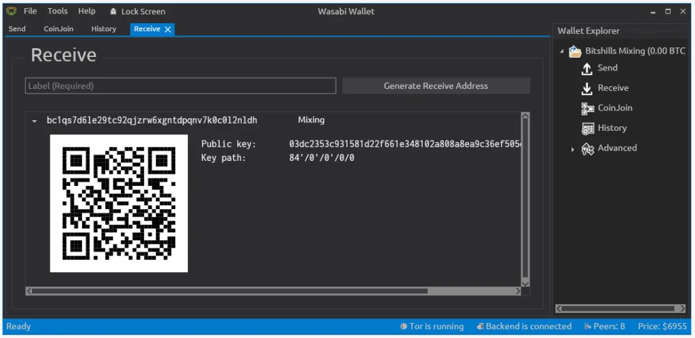The height and width of the screenshot is (338, 695).
Task: Select Bitshills Mixing wallet in explorer
Action: [x=635, y=51]
